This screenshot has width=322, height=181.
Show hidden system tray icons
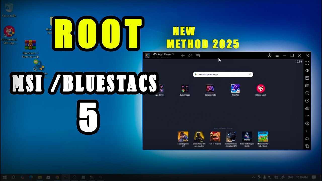[x=253, y=177]
